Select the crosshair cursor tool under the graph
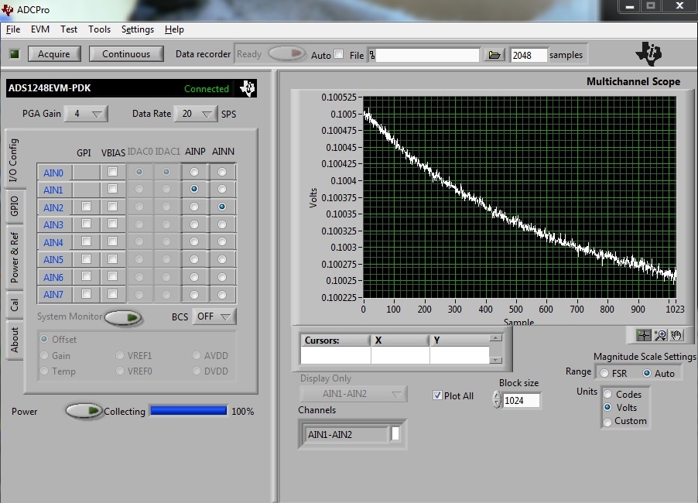698x503 pixels. pos(644,335)
